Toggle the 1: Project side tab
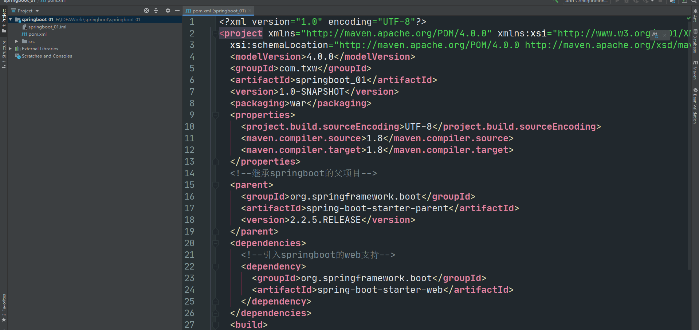This screenshot has width=699, height=330. (x=4, y=20)
